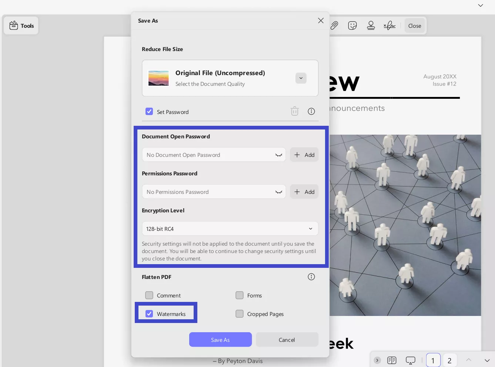This screenshot has width=495, height=367.
Task: Click the network figures image
Action: click(405, 225)
